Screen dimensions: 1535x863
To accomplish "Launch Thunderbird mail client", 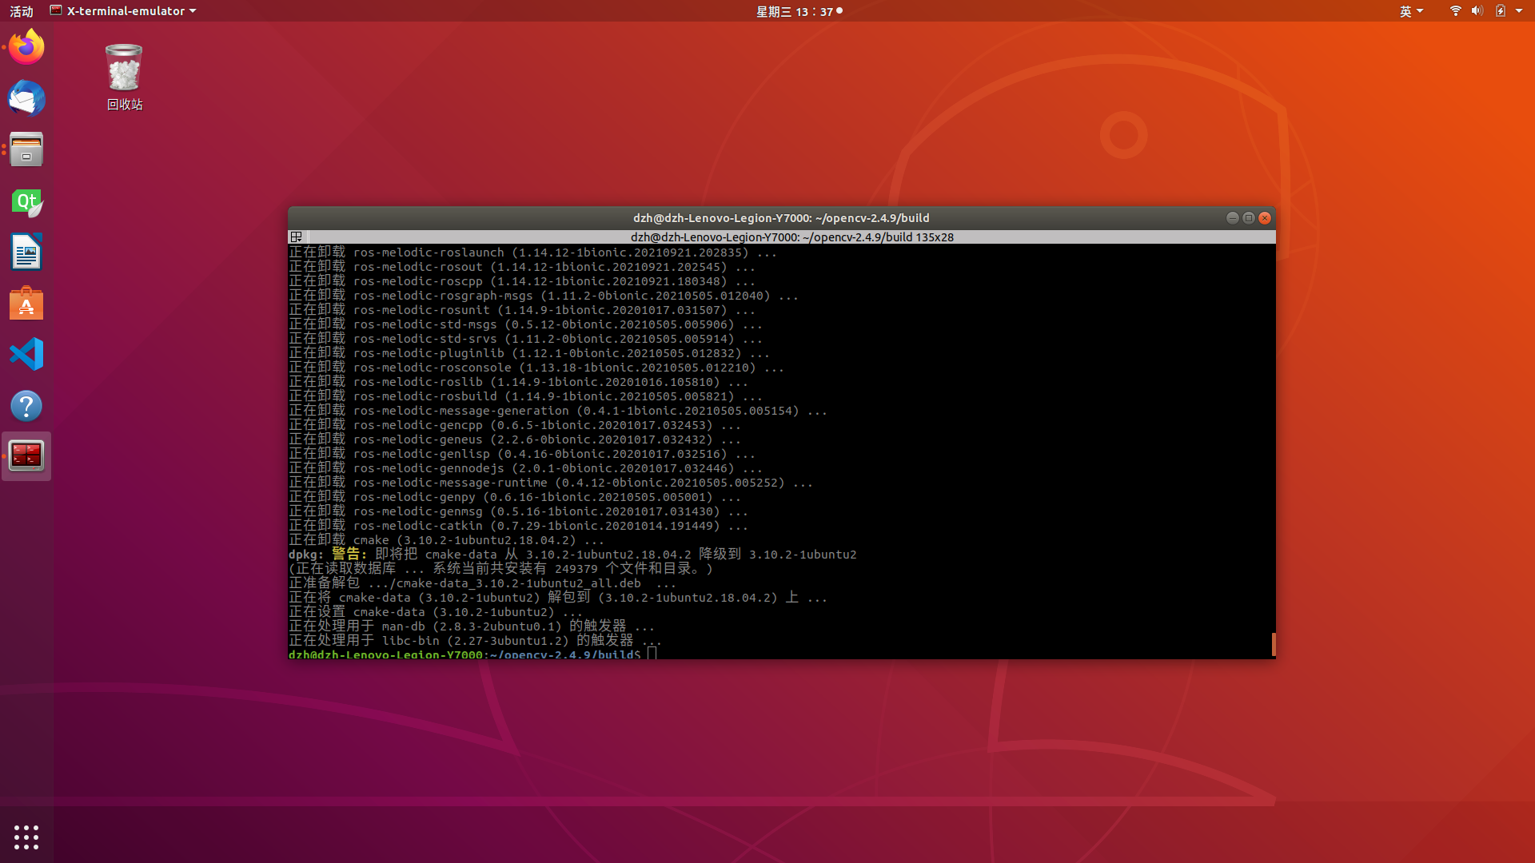I will (x=26, y=99).
